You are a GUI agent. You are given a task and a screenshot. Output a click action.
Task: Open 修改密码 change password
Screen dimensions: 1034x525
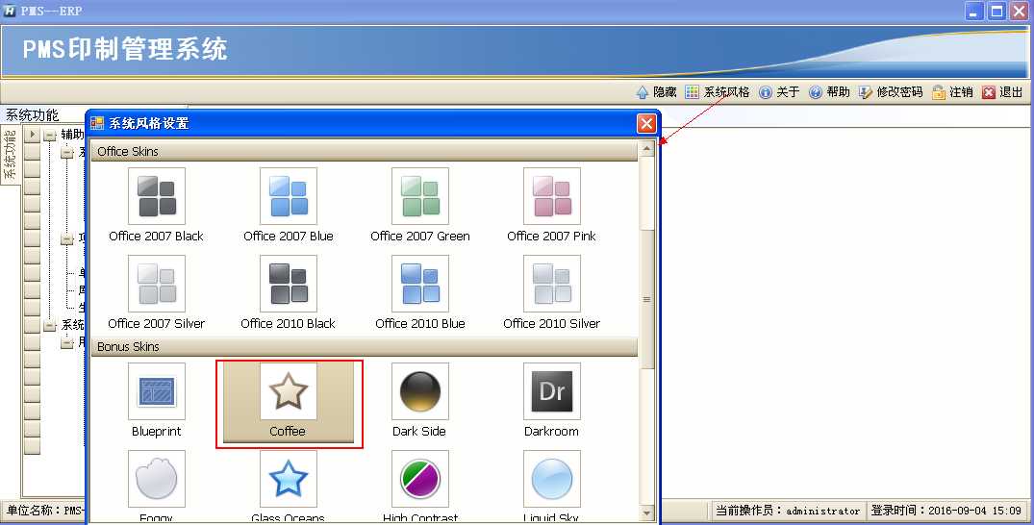891,92
